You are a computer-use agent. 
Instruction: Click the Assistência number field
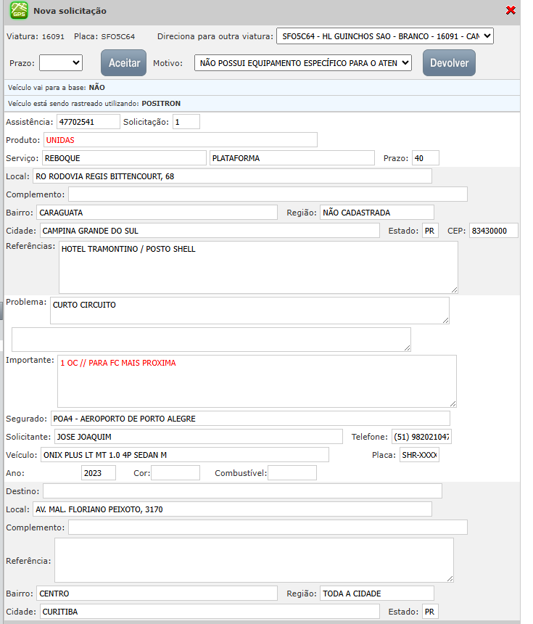click(x=88, y=121)
